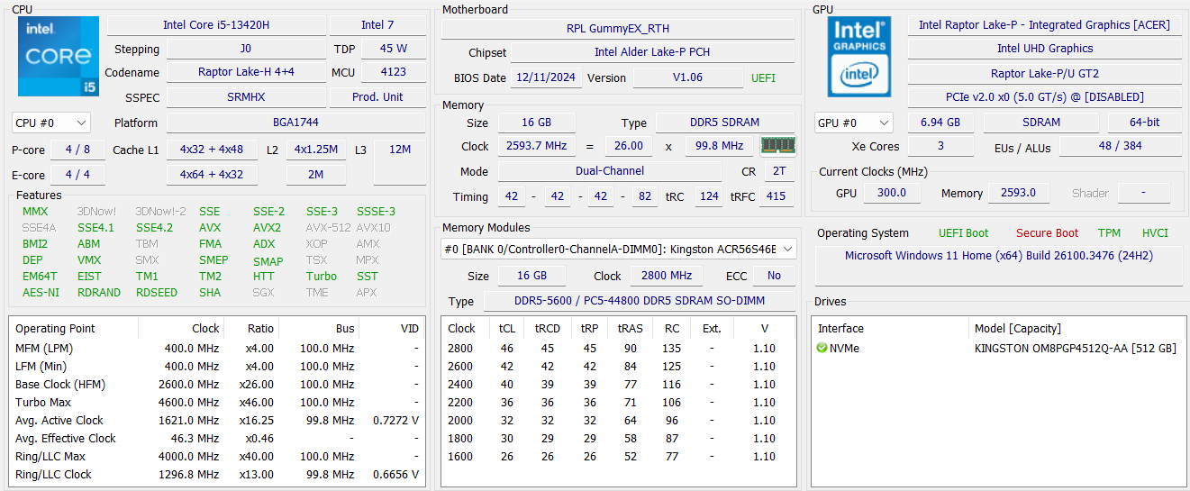Viewport: 1190px width, 491px height.
Task: Select the Raptor Lake-H 4+4 codename field
Action: point(246,72)
